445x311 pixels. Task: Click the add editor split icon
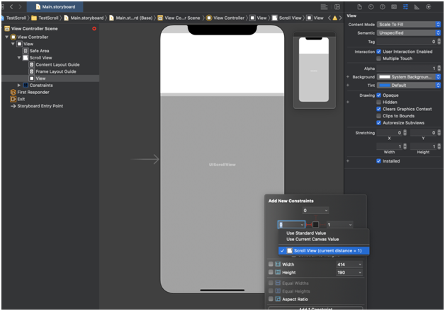(x=337, y=7)
